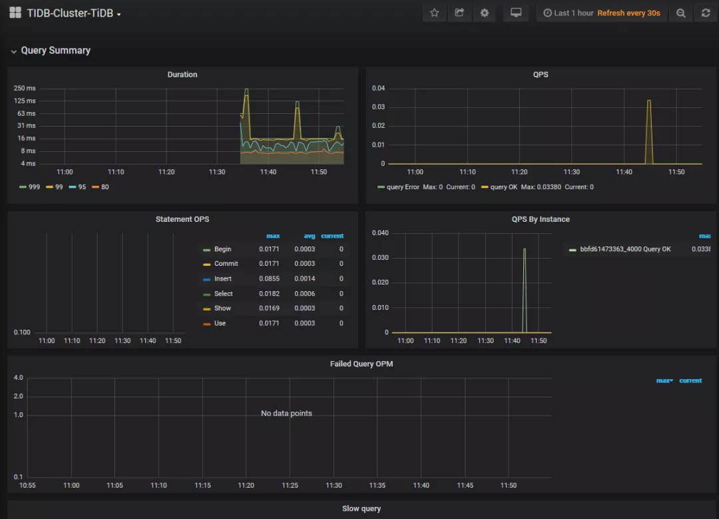Click the Grafana grid logo icon
Screen dimensions: 719x519
[15, 12]
